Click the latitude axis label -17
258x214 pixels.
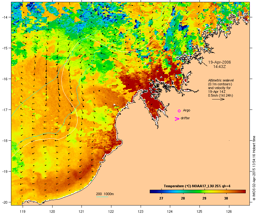coord(4,110)
